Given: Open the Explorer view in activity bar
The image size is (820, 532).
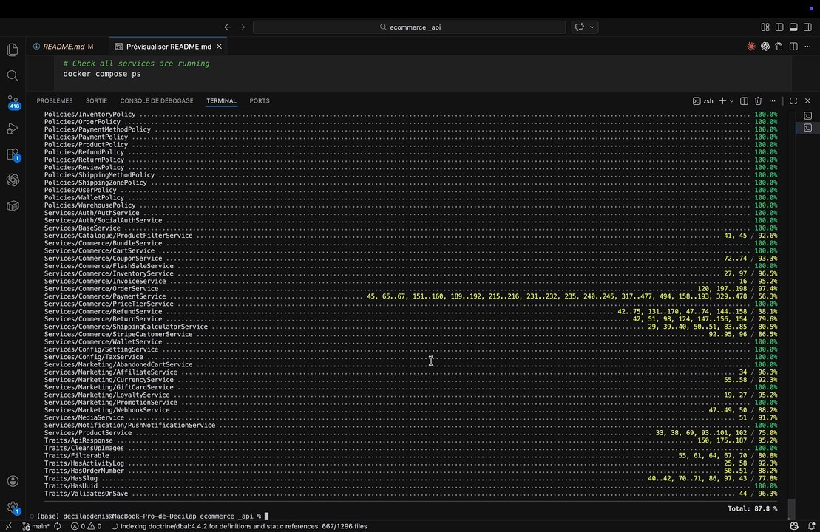Looking at the screenshot, I should (x=13, y=50).
